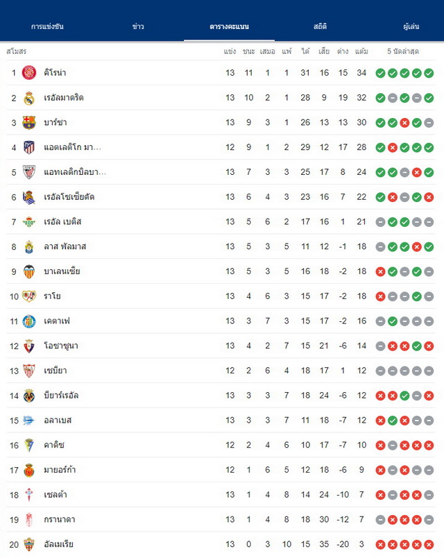Image resolution: width=444 pixels, height=558 pixels.
Task: Click the Real Madrid crest icon
Action: click(x=29, y=98)
